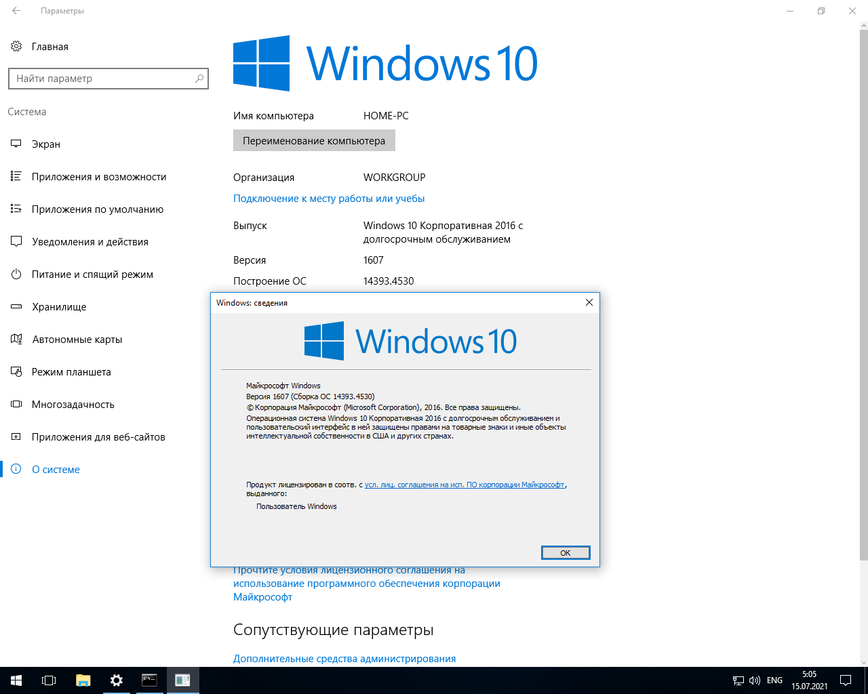Switch the ENG input language indicator
The height and width of the screenshot is (694, 868).
pos(774,680)
